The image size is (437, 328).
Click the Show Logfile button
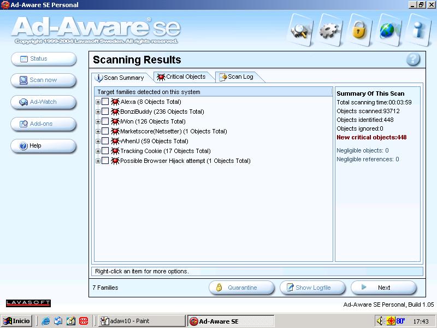pos(312,288)
